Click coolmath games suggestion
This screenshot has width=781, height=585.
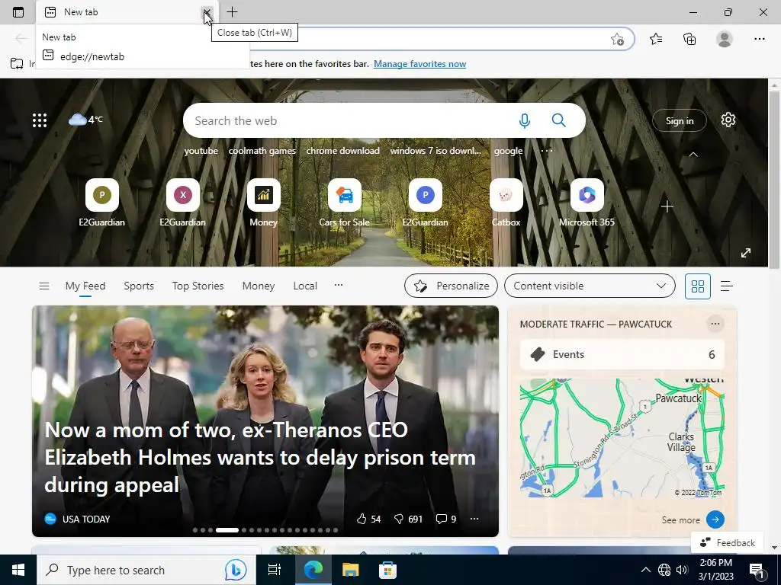pos(262,151)
